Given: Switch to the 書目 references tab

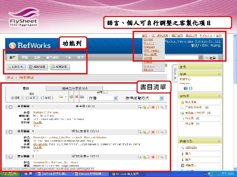Looking at the screenshot, I should [26, 88].
